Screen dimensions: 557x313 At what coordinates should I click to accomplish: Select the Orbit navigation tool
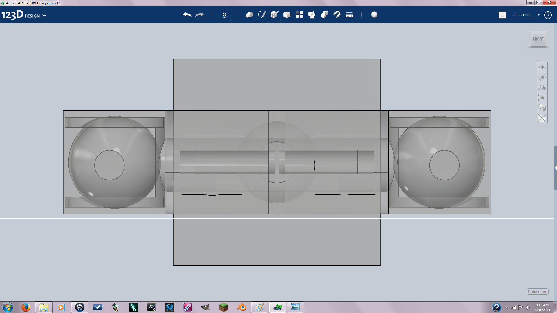(542, 77)
